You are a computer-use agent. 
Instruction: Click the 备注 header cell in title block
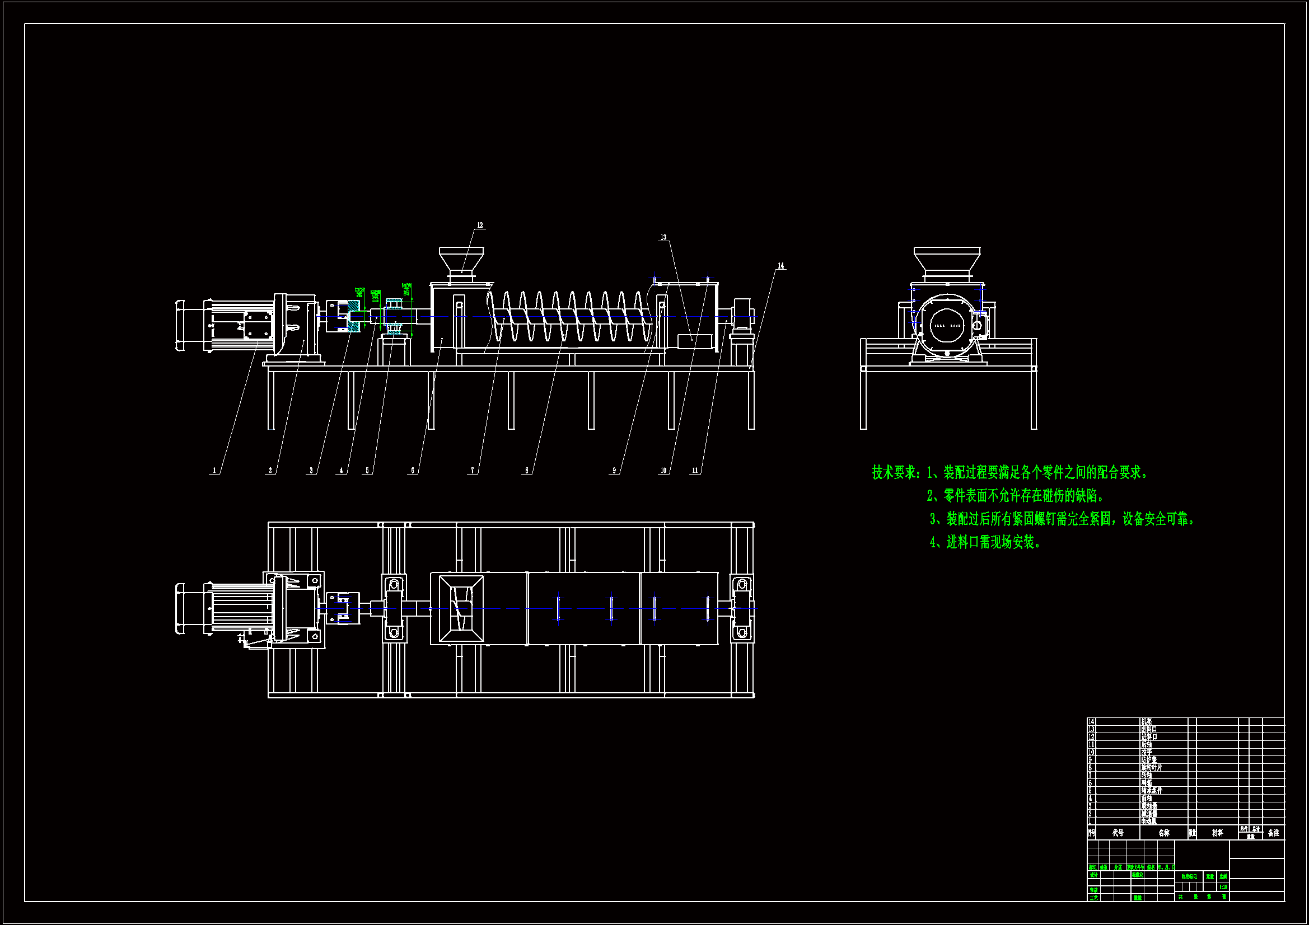coord(1274,833)
